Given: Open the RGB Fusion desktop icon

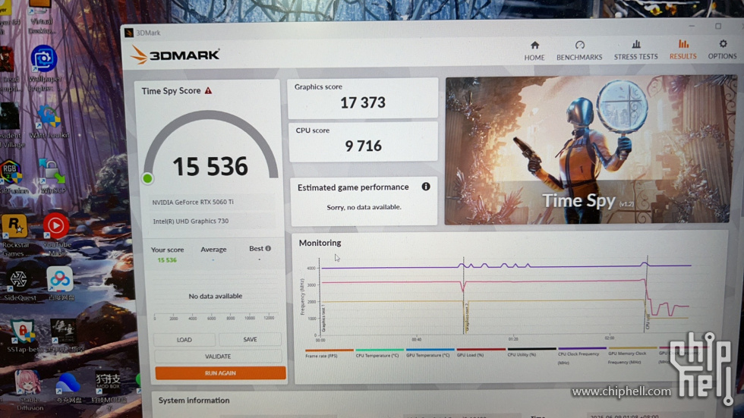Looking at the screenshot, I should [x=12, y=178].
